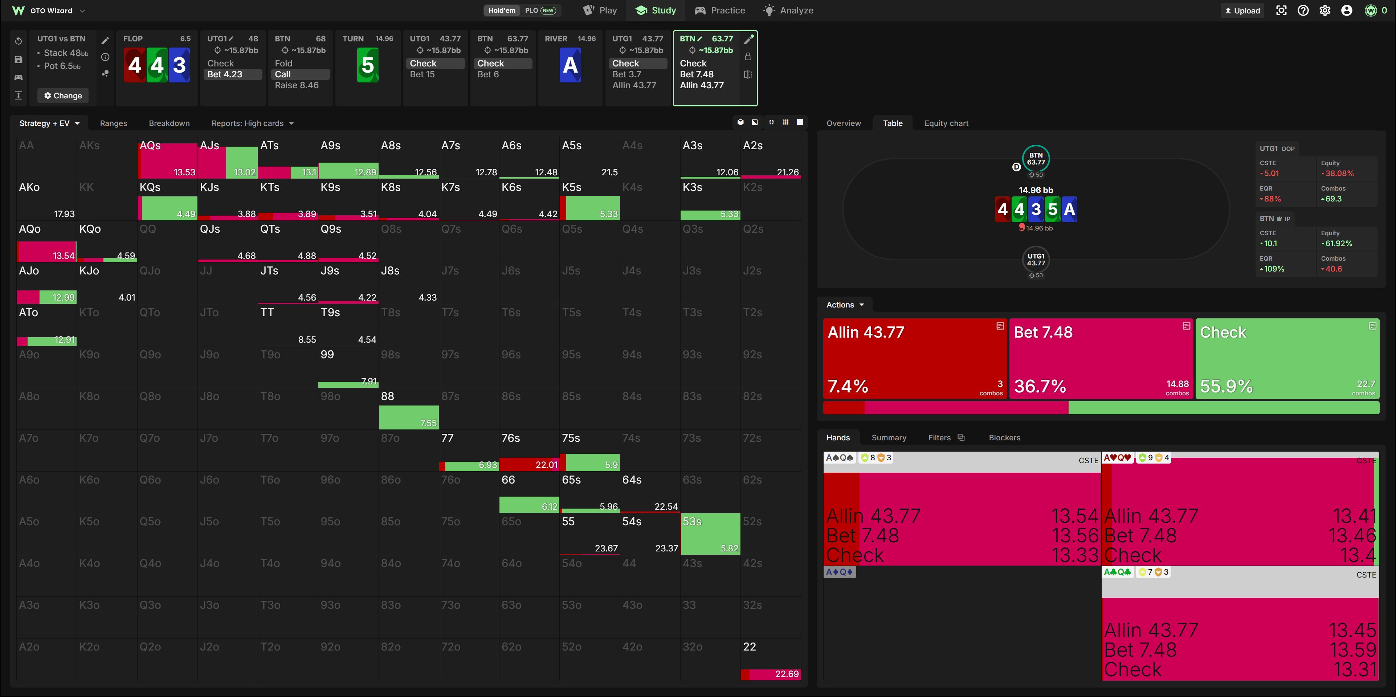Image resolution: width=1396 pixels, height=697 pixels.
Task: Switch to the Ranges tab
Action: tap(113, 123)
